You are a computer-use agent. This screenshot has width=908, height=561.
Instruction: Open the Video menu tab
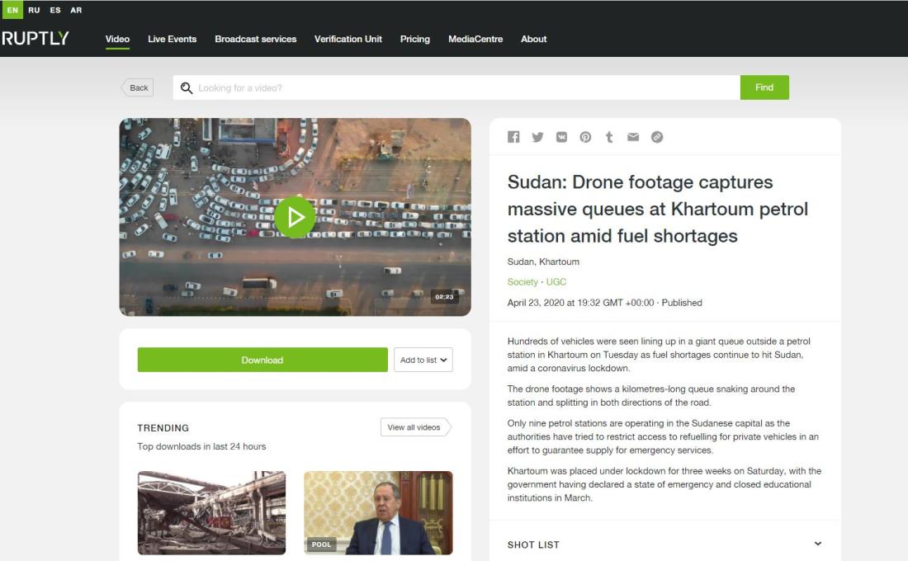click(x=117, y=39)
